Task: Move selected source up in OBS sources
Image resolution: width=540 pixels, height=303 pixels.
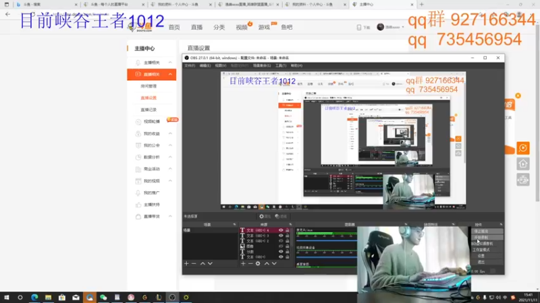Action: click(267, 263)
